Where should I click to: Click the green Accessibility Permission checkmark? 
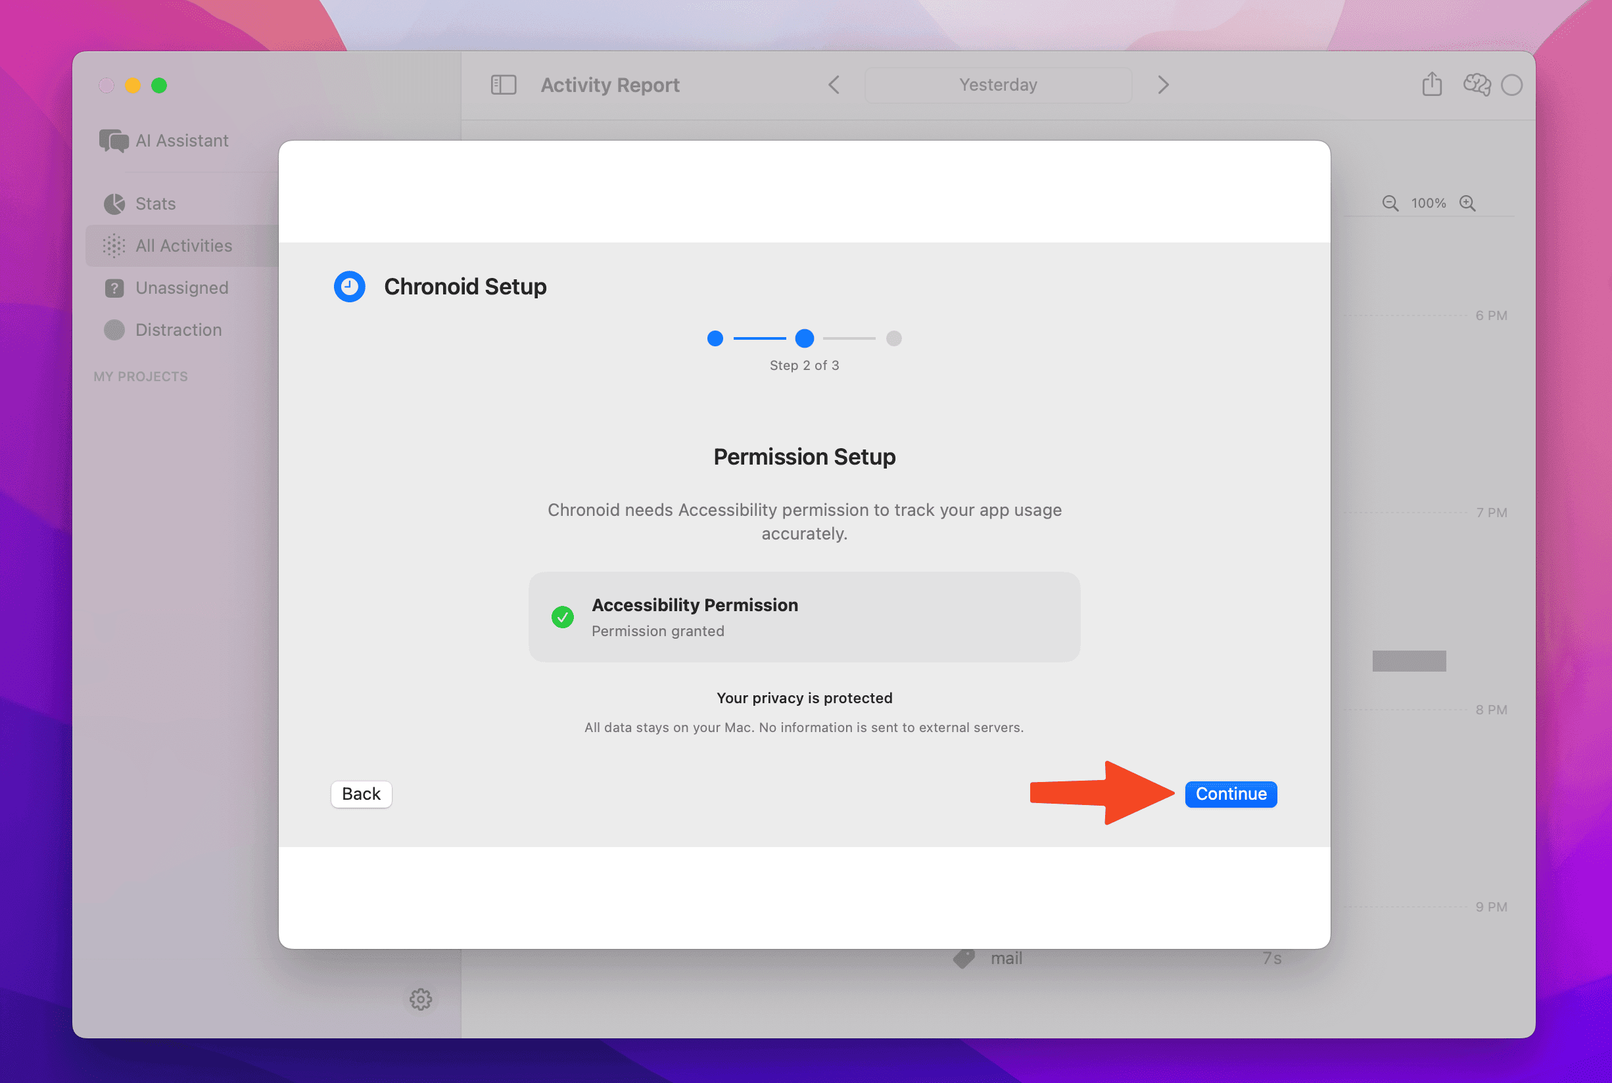point(563,617)
